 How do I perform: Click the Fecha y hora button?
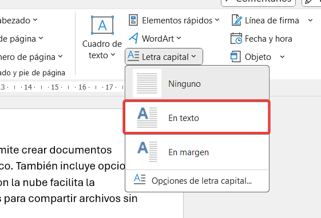[261, 38]
